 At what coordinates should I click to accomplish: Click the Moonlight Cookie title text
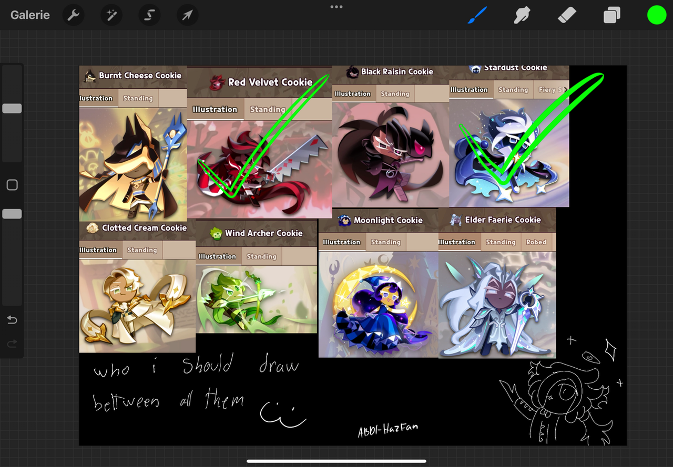pyautogui.click(x=388, y=220)
